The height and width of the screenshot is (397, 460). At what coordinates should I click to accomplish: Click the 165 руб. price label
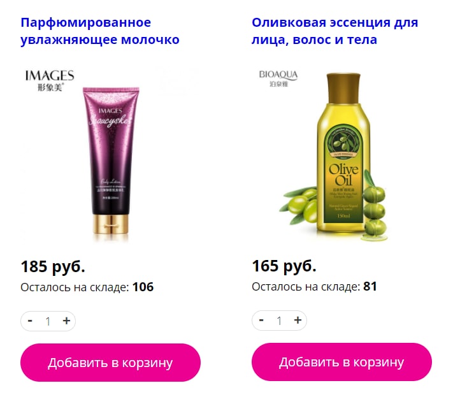click(x=284, y=266)
